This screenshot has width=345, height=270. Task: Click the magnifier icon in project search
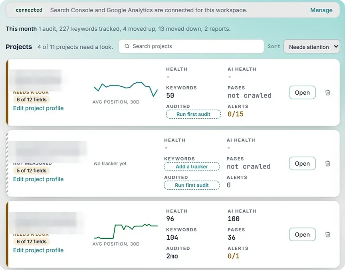coord(127,46)
